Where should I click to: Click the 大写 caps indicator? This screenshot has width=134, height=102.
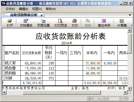tap(124, 99)
